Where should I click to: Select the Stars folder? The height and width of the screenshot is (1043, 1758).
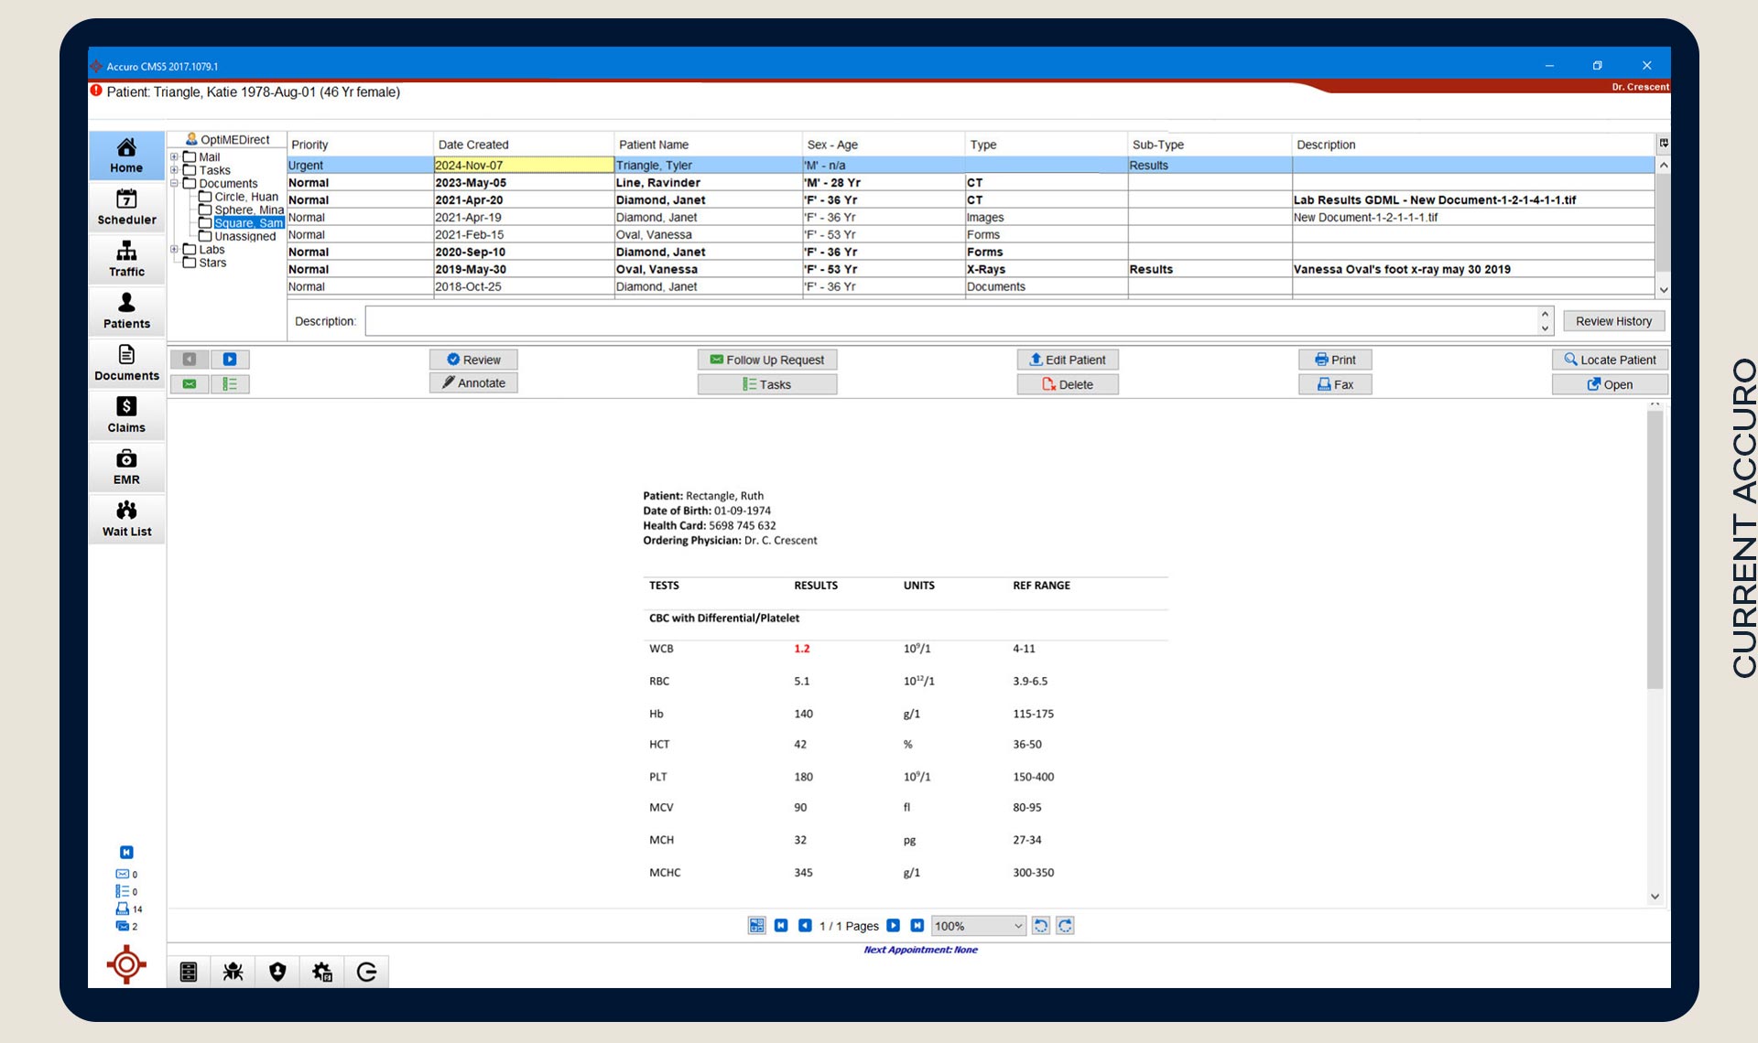tap(204, 263)
